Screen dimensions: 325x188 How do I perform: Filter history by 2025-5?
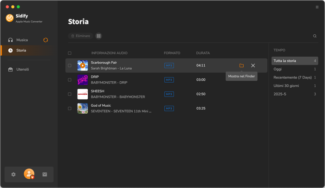(295, 94)
